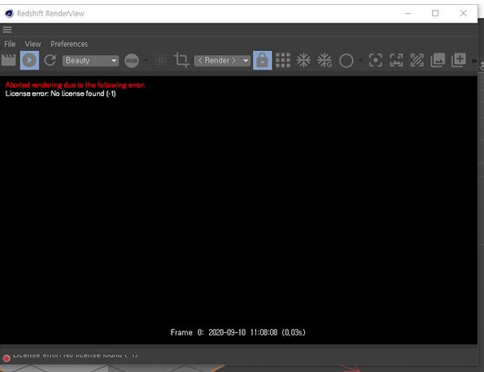Toggle the IPR play button
The width and height of the screenshot is (484, 372).
click(29, 60)
